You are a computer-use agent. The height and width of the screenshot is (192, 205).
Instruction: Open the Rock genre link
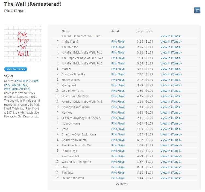click(18, 81)
